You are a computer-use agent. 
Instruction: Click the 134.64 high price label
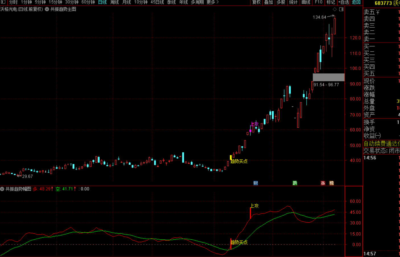point(319,17)
